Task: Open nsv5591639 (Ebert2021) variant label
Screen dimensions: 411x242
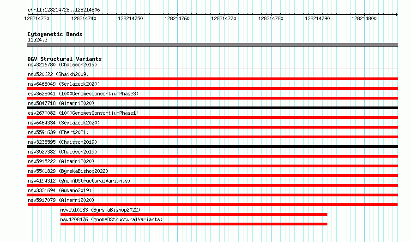Action: 58,132
